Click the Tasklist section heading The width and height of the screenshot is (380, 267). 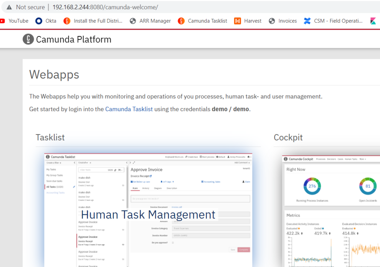pos(50,137)
